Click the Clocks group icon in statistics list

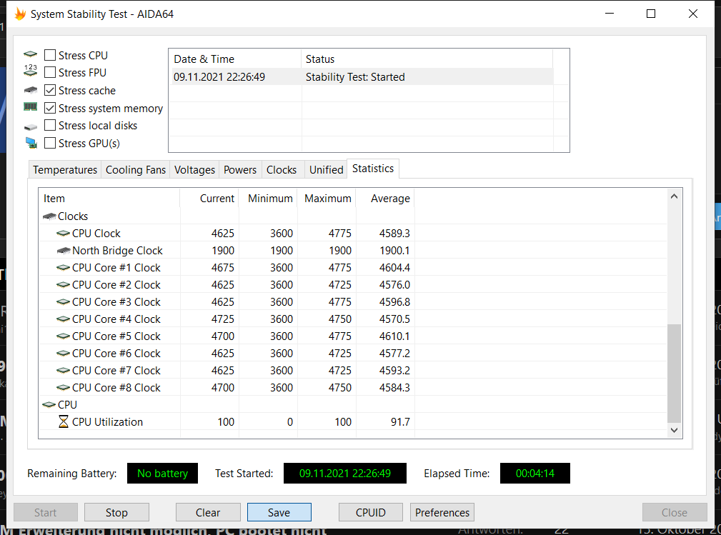(x=49, y=216)
